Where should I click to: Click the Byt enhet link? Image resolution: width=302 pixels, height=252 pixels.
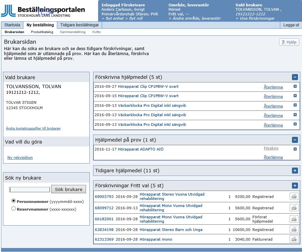click(115, 18)
